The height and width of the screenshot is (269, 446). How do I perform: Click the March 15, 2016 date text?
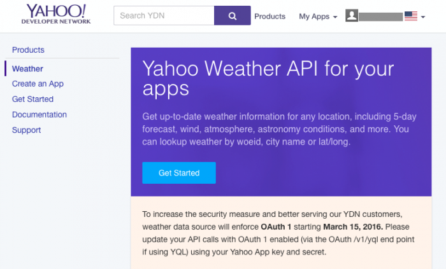[353, 227]
